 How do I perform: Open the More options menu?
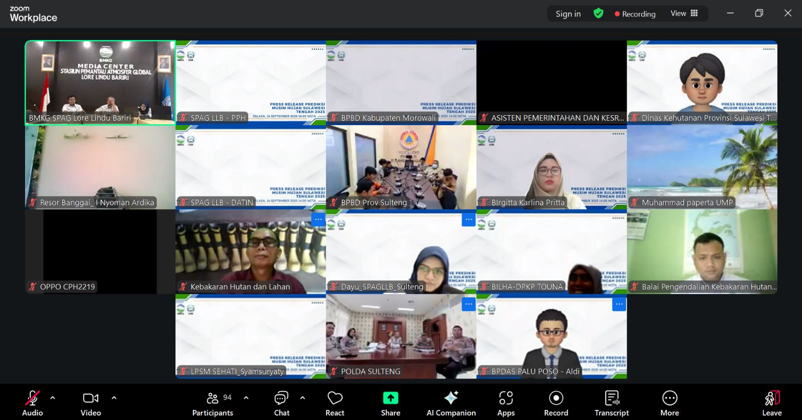click(x=670, y=402)
